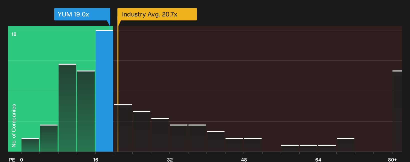
Task: Click the YUM 19.0x label
Action: [x=82, y=14]
